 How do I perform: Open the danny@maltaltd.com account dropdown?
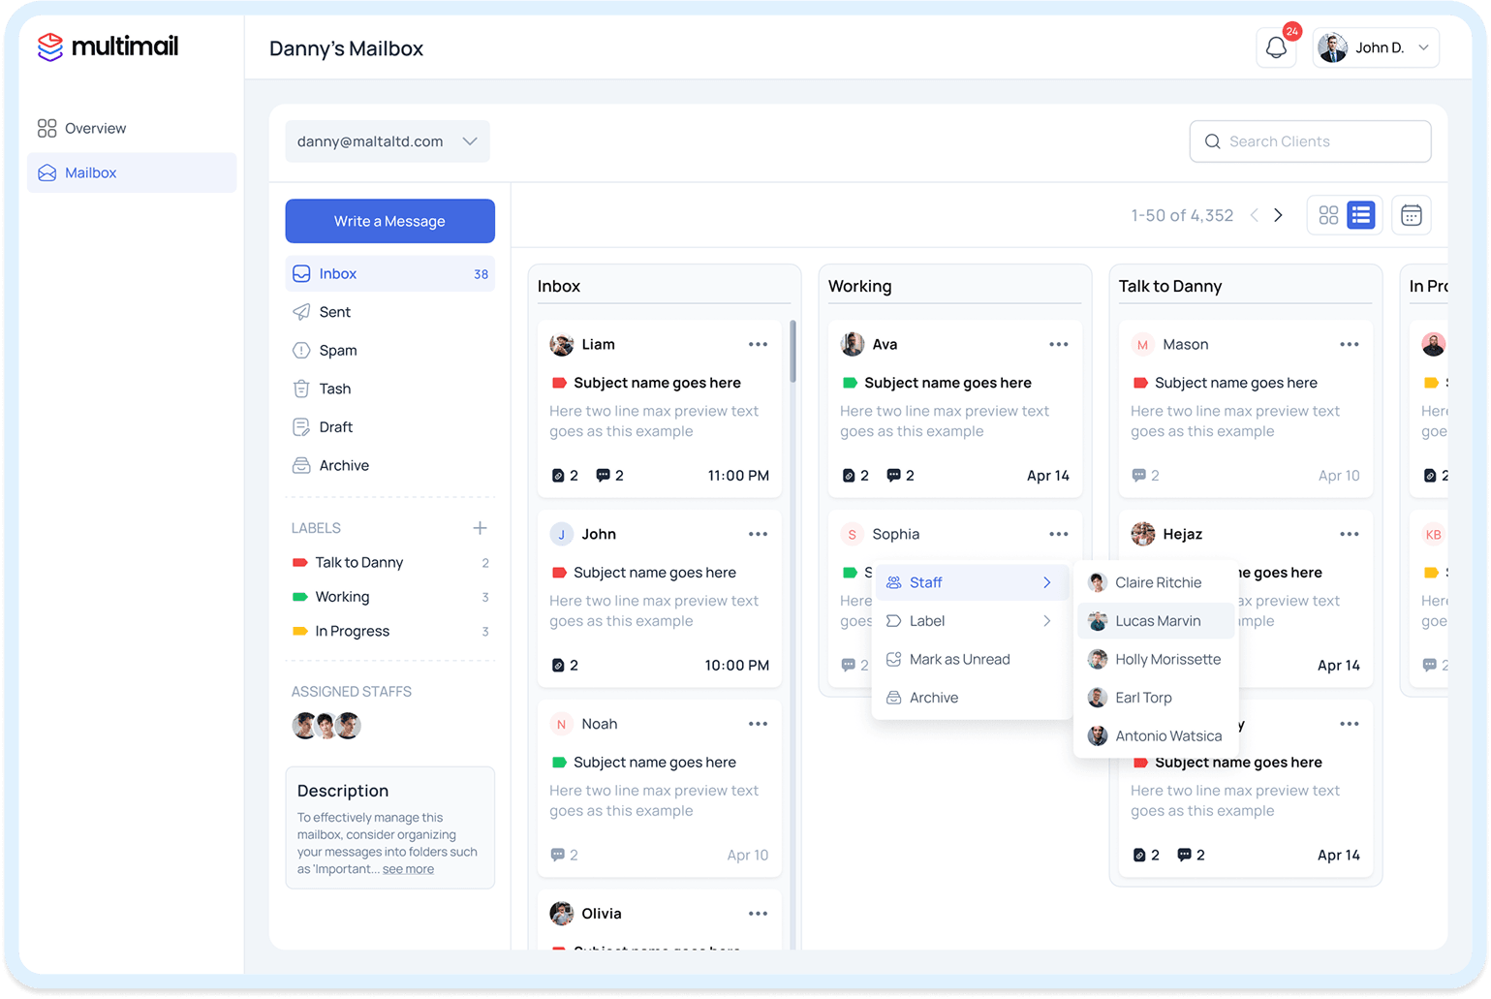point(387,140)
